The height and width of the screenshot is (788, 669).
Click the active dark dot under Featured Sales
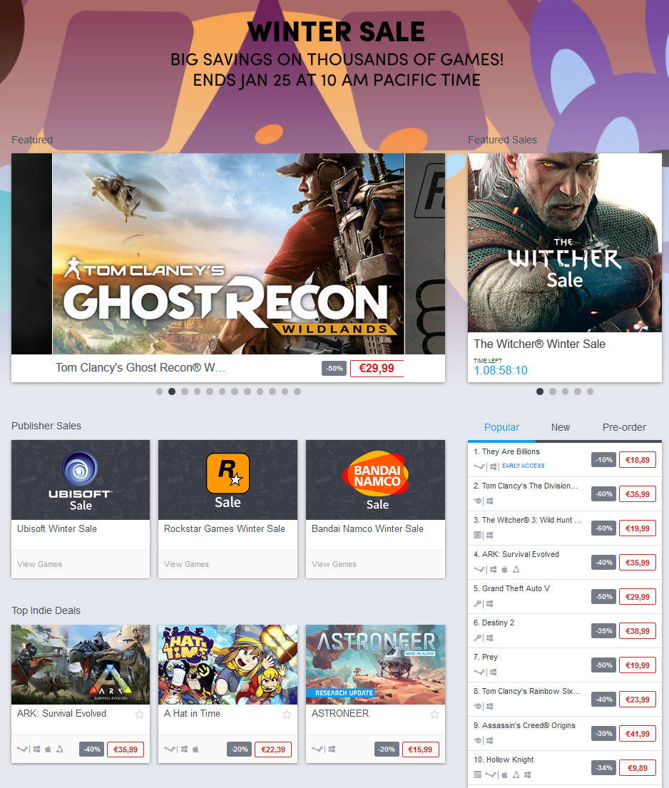click(x=540, y=392)
